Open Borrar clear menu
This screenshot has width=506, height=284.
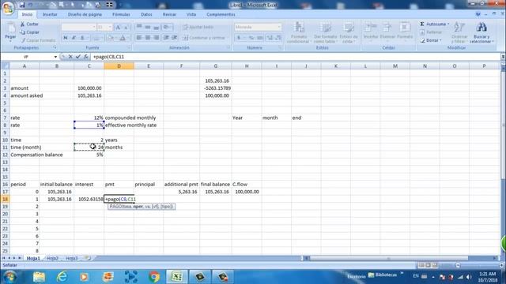(x=430, y=40)
